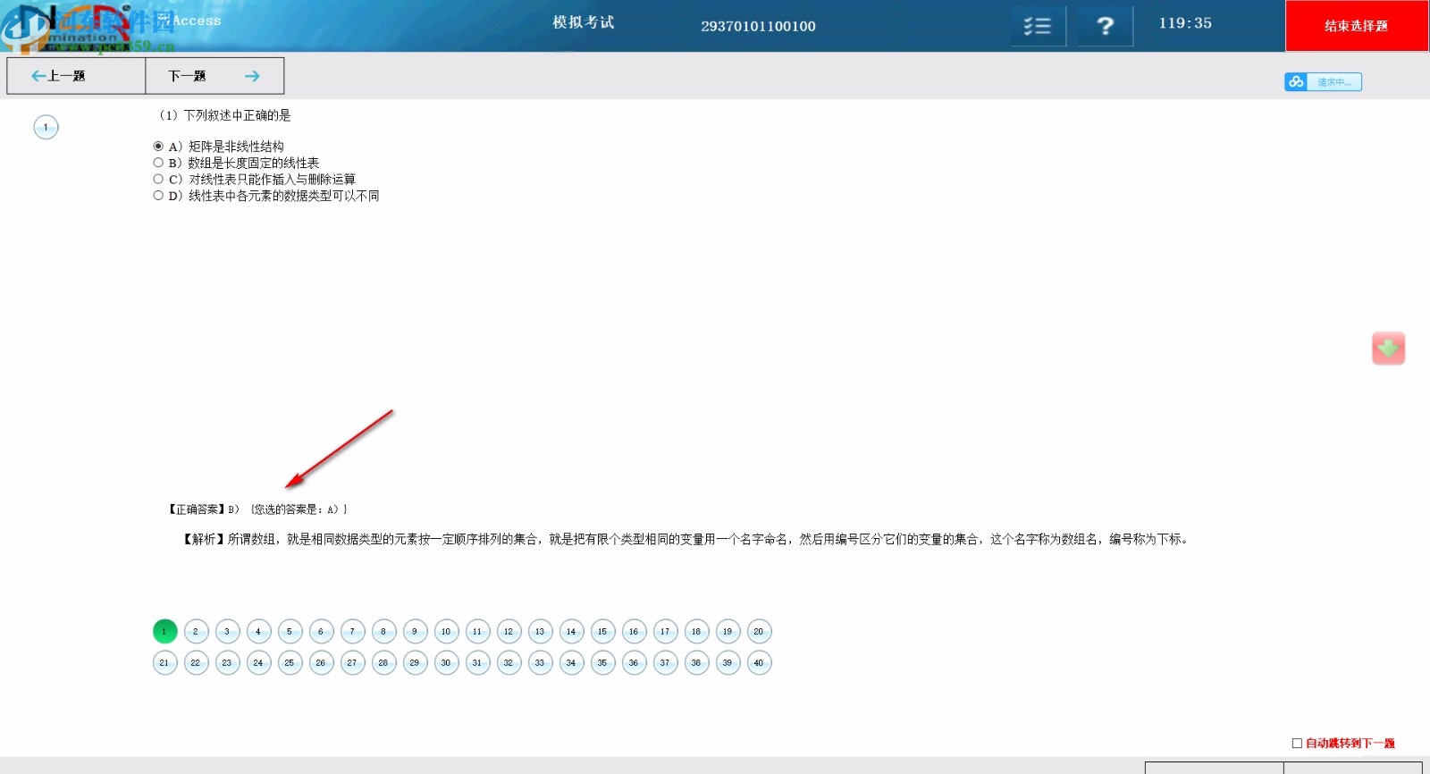Jump to question 34 circle
Screen dimensions: 1430x774
[x=571, y=663]
